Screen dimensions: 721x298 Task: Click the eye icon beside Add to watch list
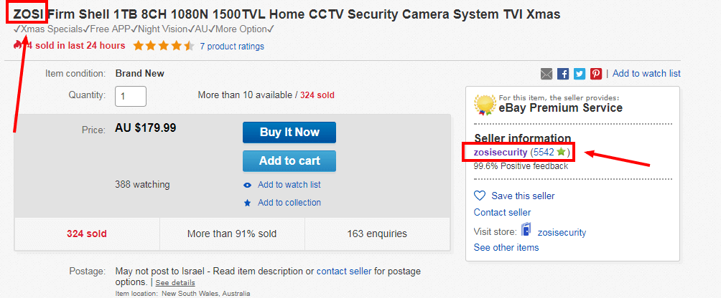247,186
